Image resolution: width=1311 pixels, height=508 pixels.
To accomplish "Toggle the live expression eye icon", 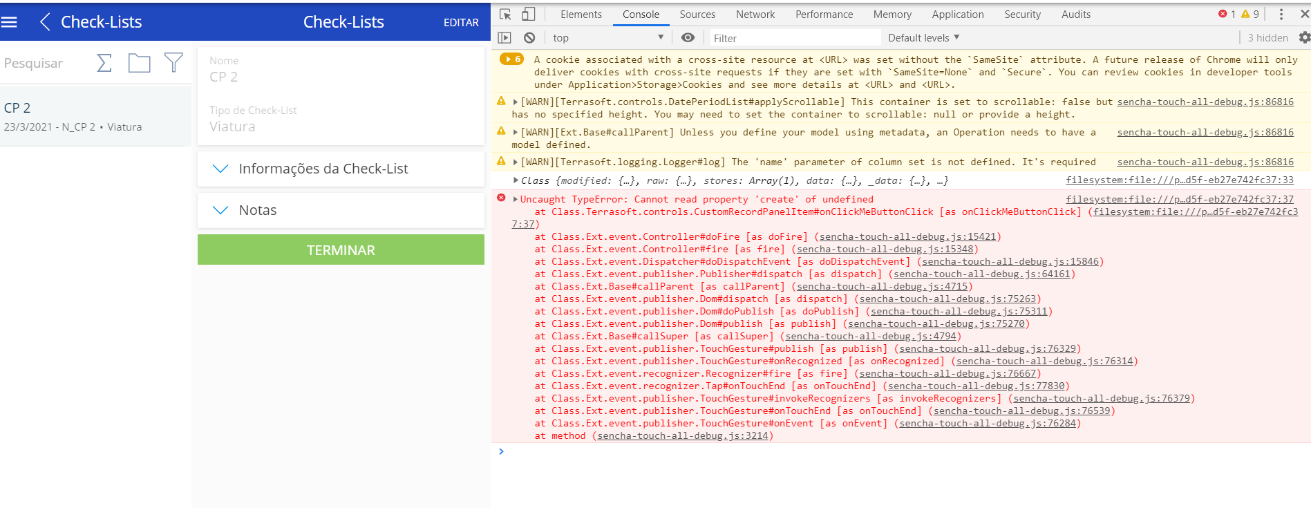I will (x=688, y=37).
